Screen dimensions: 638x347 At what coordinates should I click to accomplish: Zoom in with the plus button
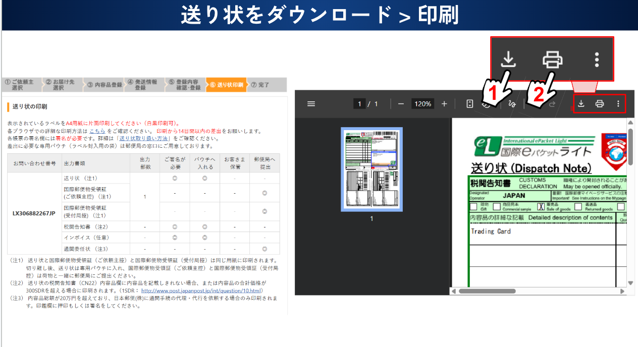click(444, 104)
